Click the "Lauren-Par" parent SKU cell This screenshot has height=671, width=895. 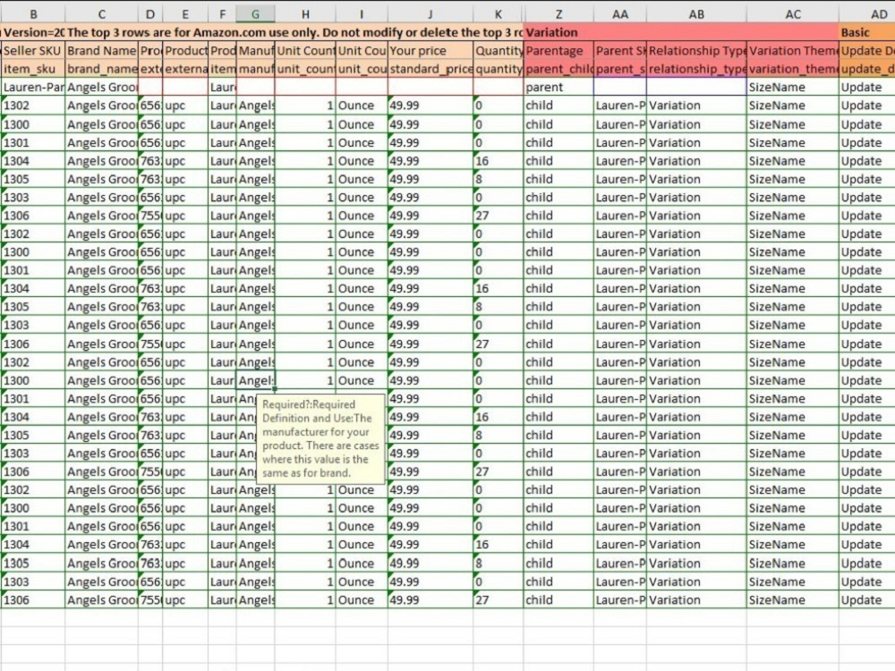[32, 88]
